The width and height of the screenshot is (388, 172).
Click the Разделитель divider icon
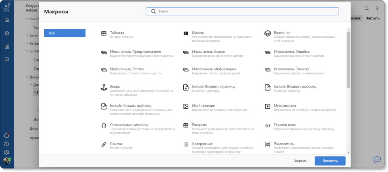pyautogui.click(x=268, y=144)
